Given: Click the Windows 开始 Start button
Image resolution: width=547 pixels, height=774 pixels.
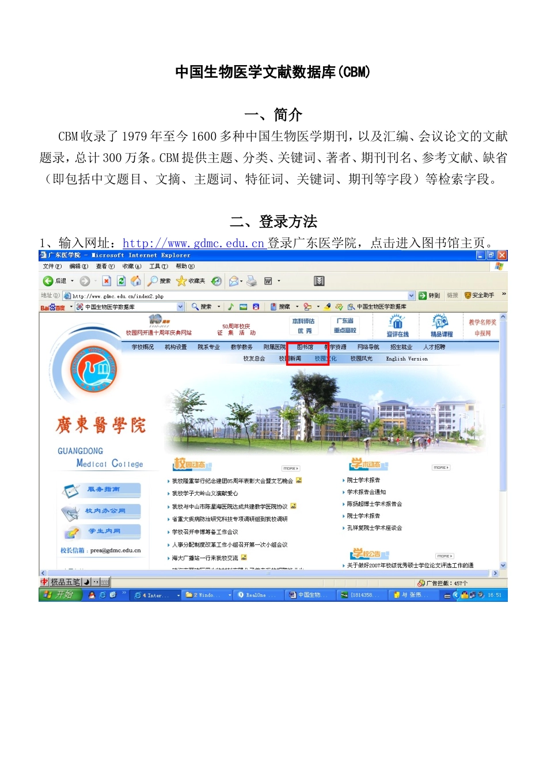Looking at the screenshot, I should (59, 595).
